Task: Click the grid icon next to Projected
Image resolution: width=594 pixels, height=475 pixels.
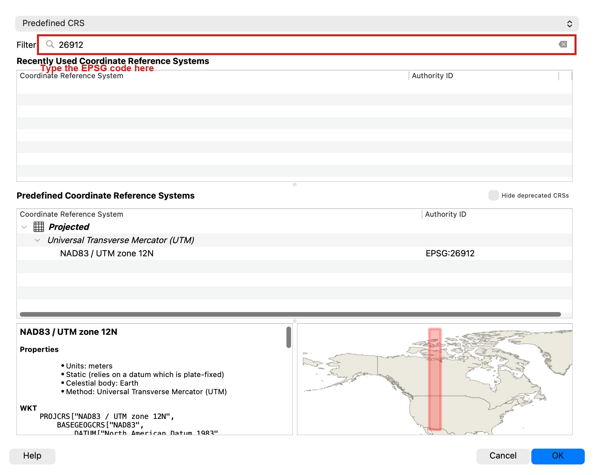Action: [39, 227]
